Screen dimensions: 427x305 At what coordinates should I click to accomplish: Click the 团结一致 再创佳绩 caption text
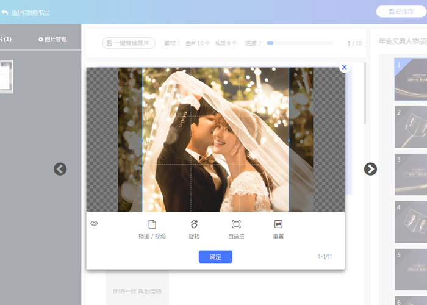[x=137, y=292]
